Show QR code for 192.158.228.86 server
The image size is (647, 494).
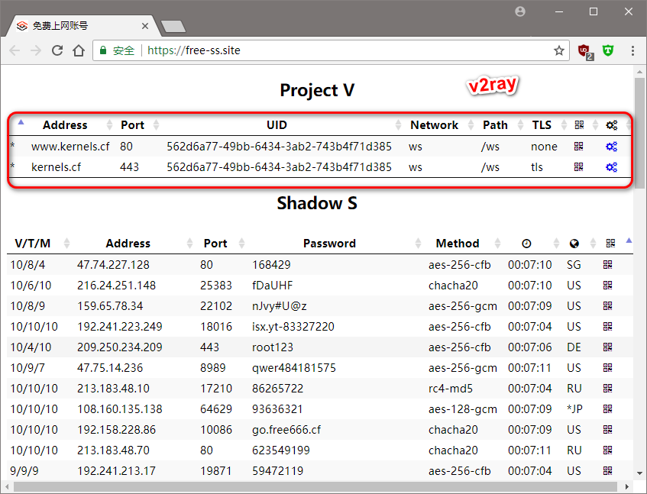[x=607, y=430]
